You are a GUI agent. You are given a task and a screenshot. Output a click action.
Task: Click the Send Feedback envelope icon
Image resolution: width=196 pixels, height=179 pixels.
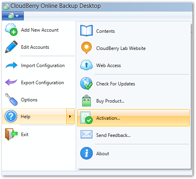click(87, 135)
